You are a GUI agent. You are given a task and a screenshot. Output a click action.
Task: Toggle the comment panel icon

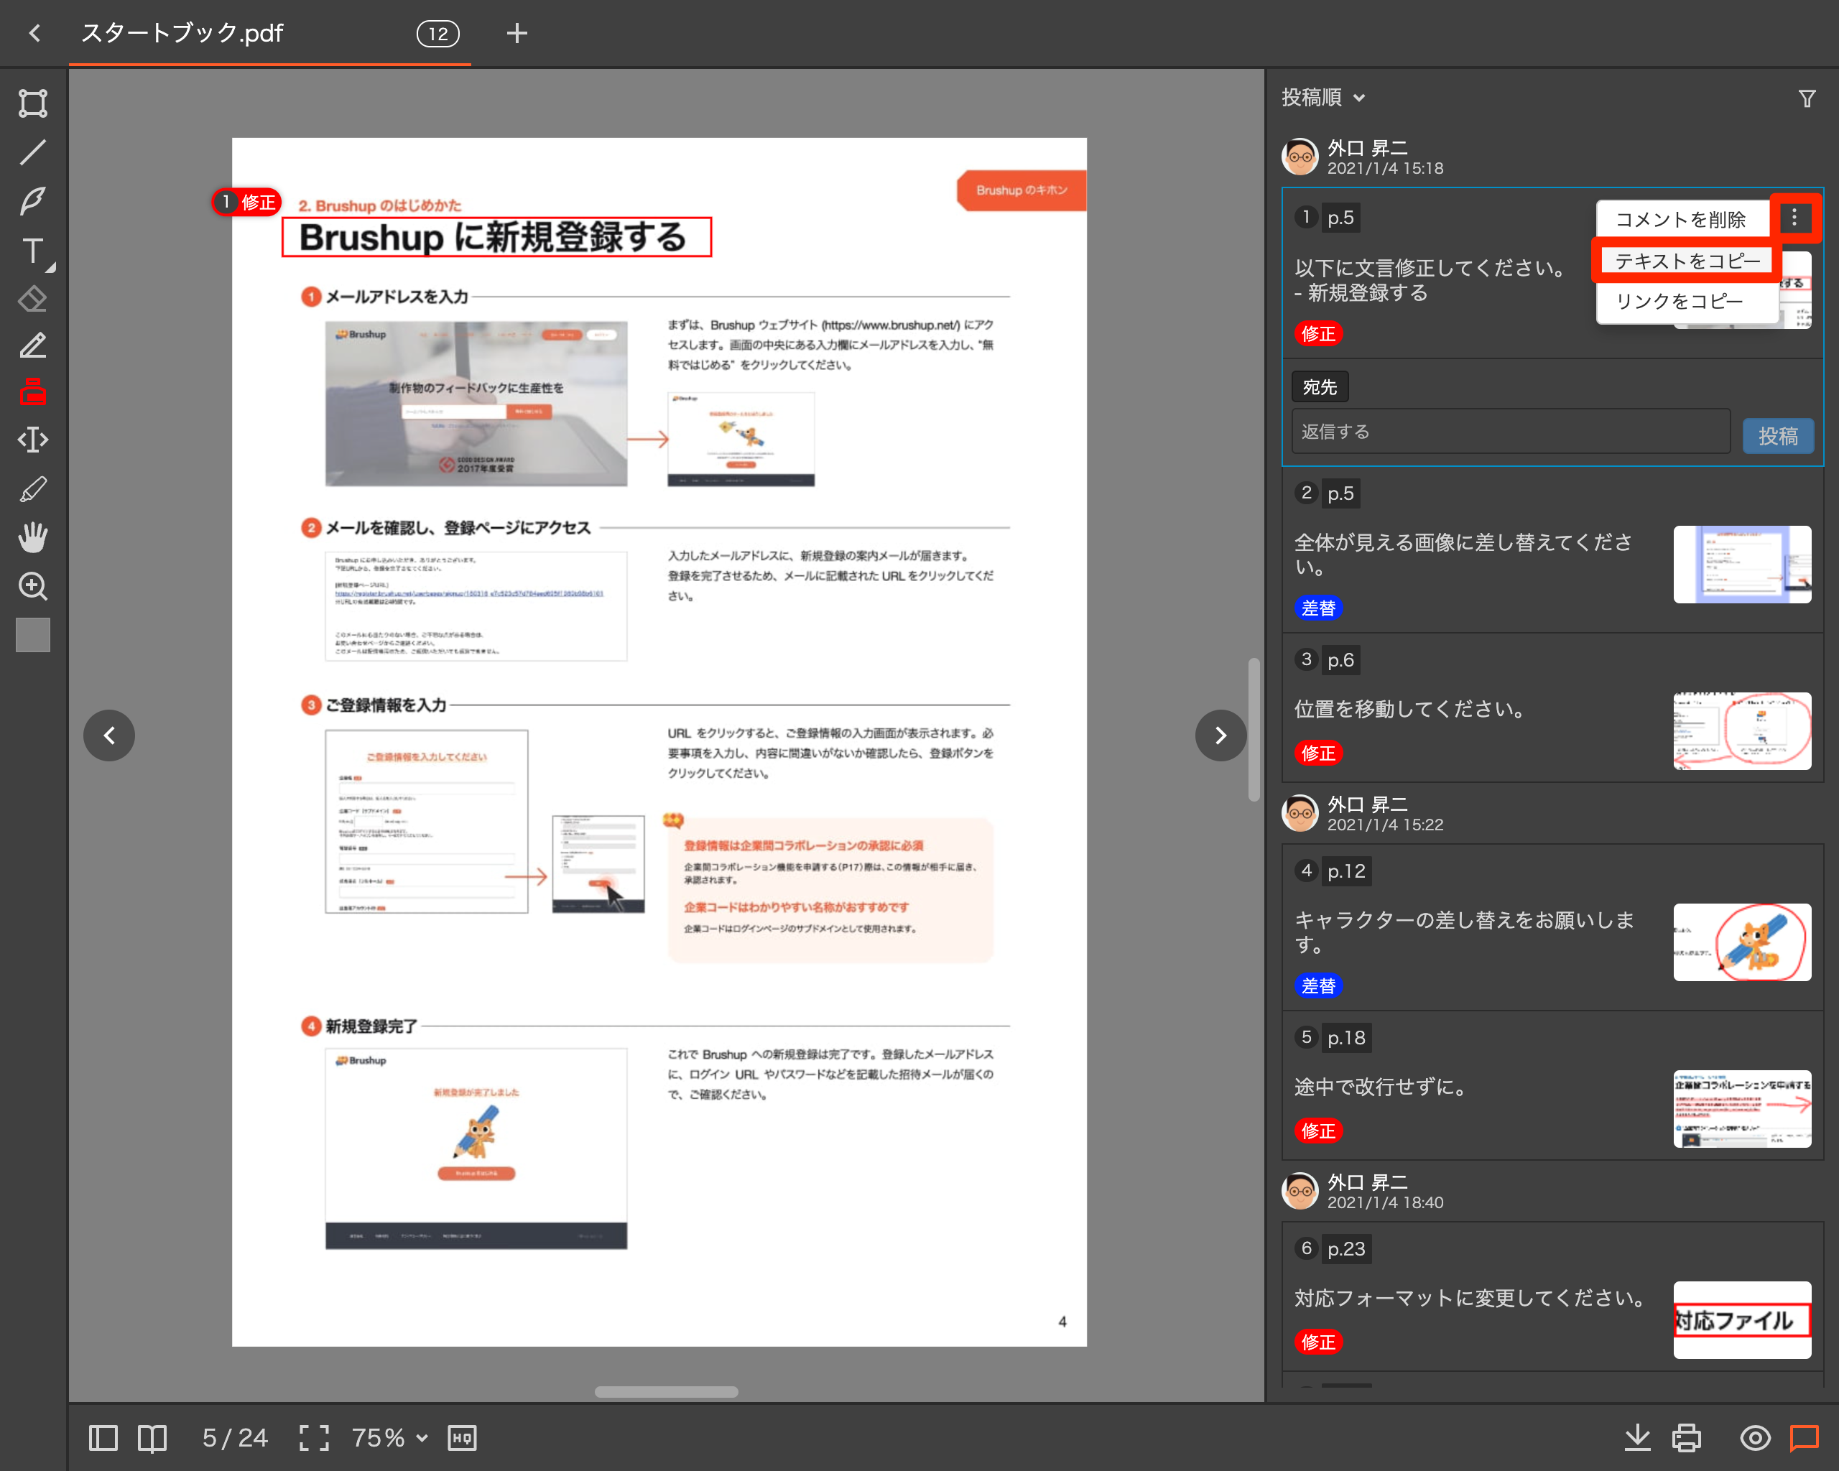pyautogui.click(x=1804, y=1438)
